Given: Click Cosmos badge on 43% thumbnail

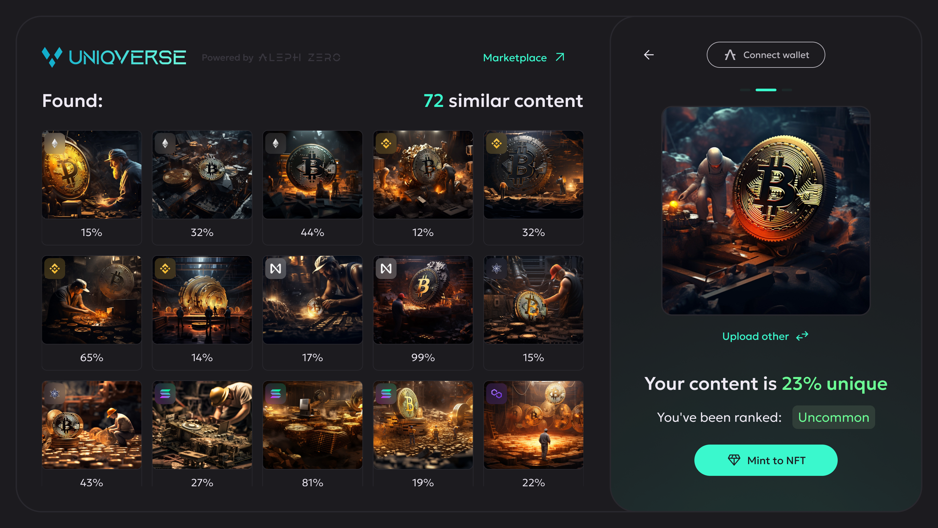Looking at the screenshot, I should [x=55, y=394].
